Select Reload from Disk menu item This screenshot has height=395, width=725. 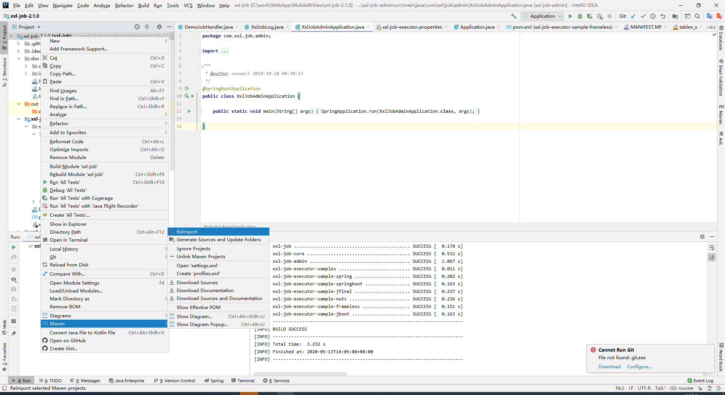coord(105,265)
